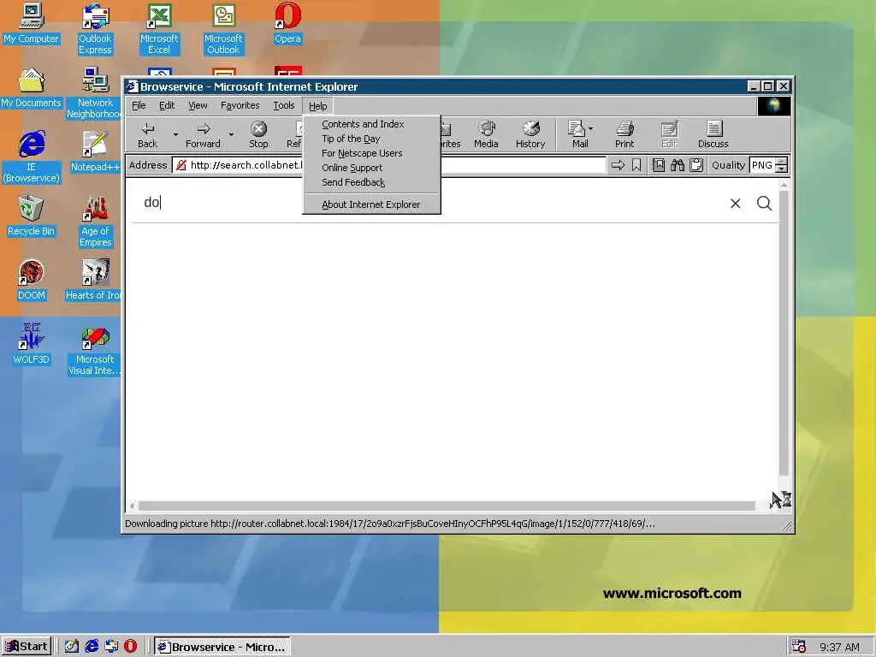Expand the Back button history arrow
Screen dimensions: 876x657
175,135
